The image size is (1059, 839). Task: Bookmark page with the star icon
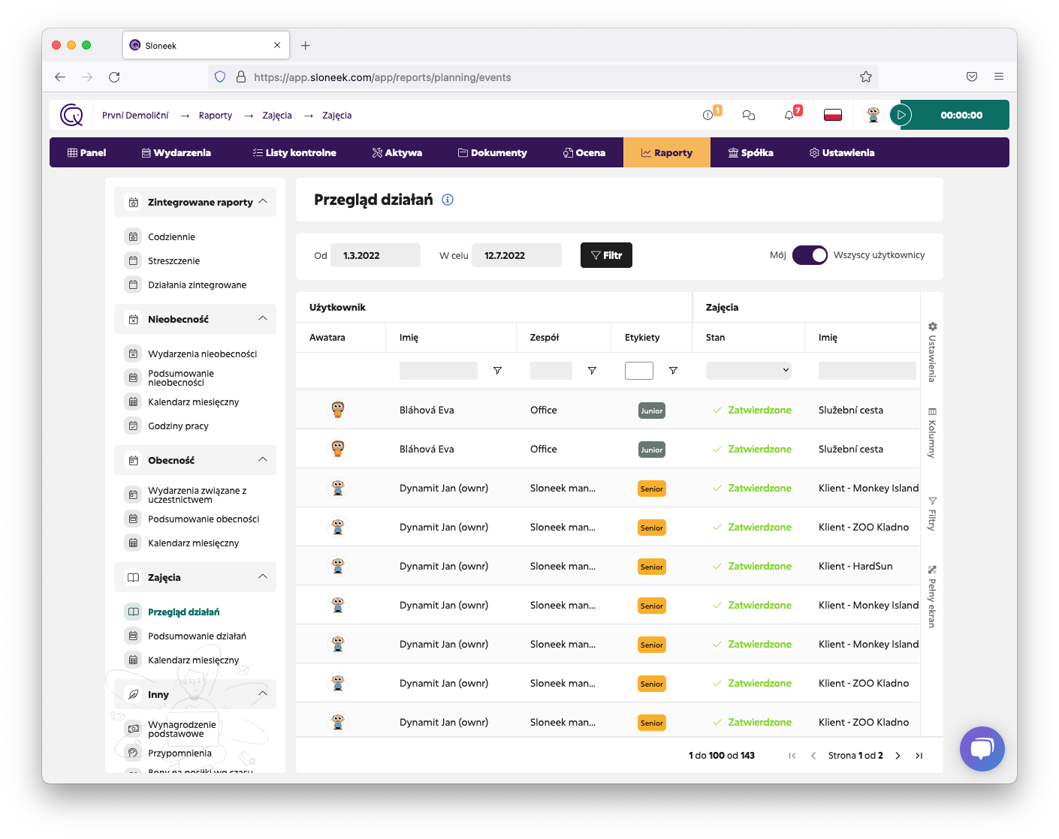(x=865, y=77)
